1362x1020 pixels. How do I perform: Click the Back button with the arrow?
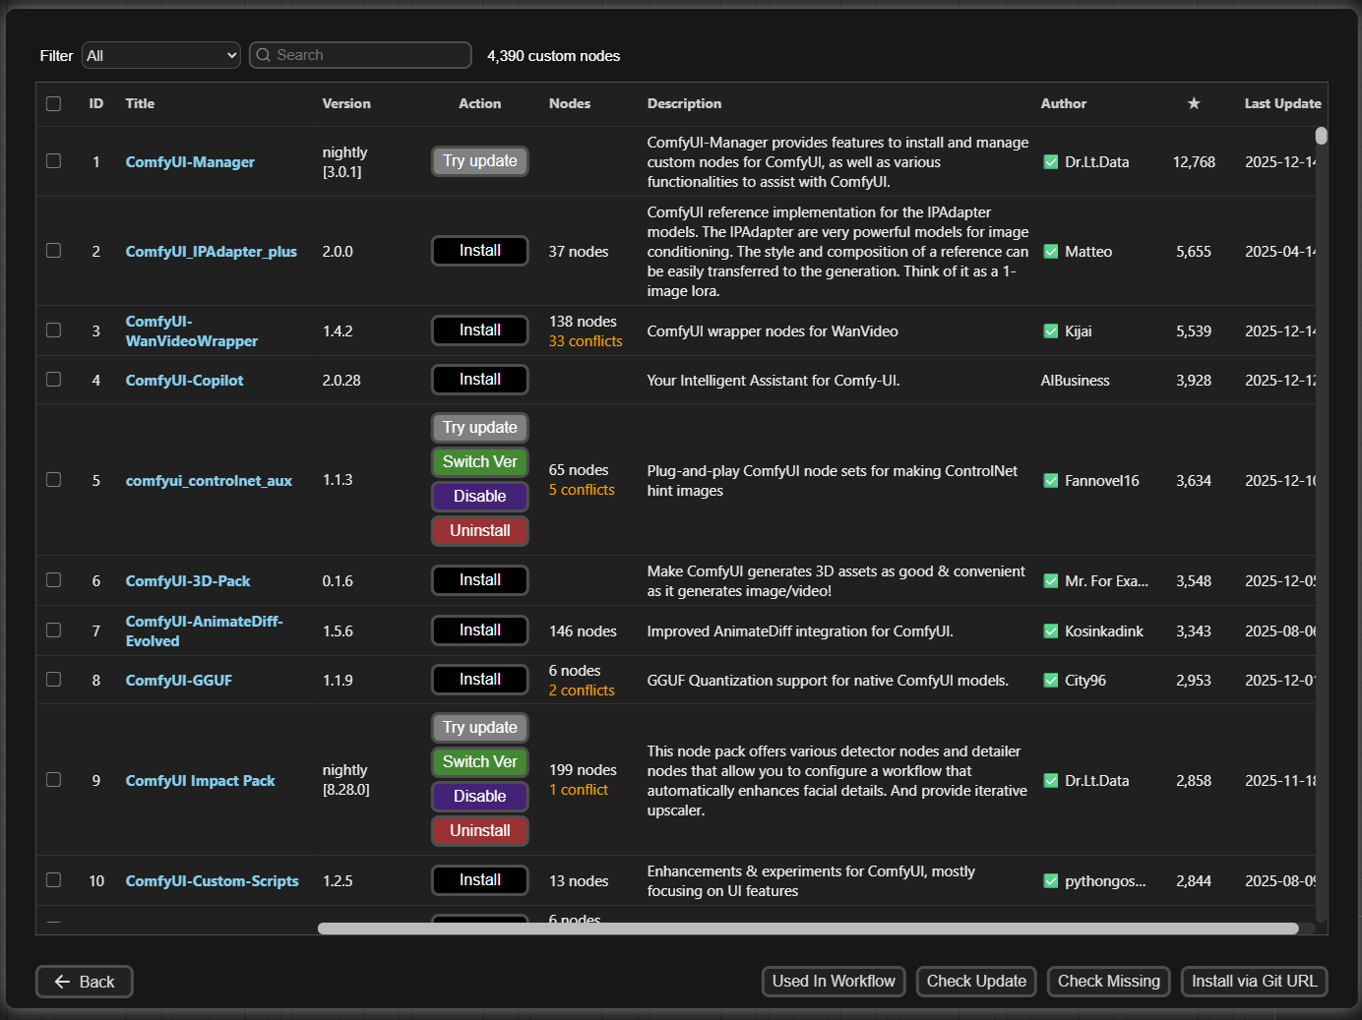click(85, 982)
